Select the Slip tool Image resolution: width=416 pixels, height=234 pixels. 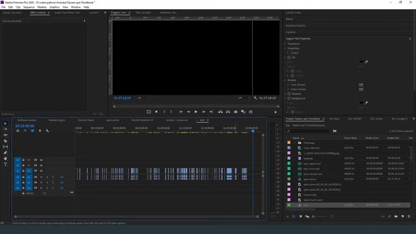[x=5, y=147]
